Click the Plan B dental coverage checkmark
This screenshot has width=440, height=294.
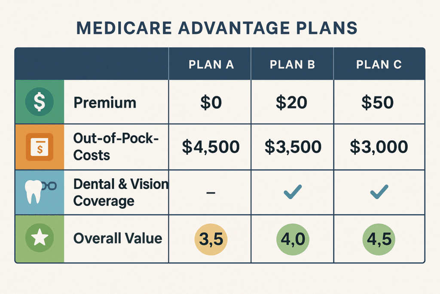coord(293,192)
